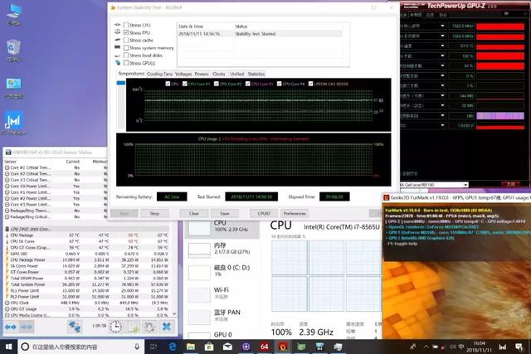Click the Cortana search box
This screenshot has height=354, width=531.
[81, 347]
